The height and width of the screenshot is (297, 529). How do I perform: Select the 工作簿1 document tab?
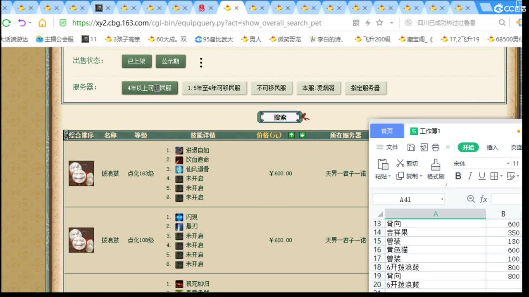[x=425, y=131]
